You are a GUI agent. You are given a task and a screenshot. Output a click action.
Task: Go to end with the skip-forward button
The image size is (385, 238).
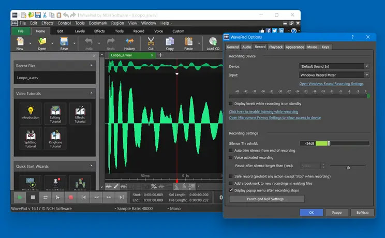pos(121,197)
